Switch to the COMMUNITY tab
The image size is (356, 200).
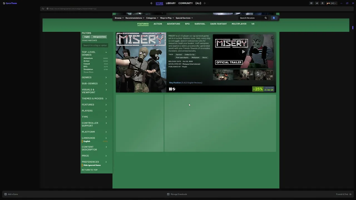186,3
